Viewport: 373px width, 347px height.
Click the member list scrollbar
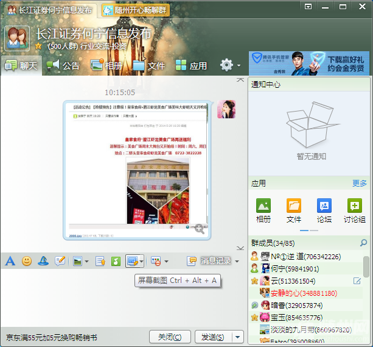coord(366,267)
